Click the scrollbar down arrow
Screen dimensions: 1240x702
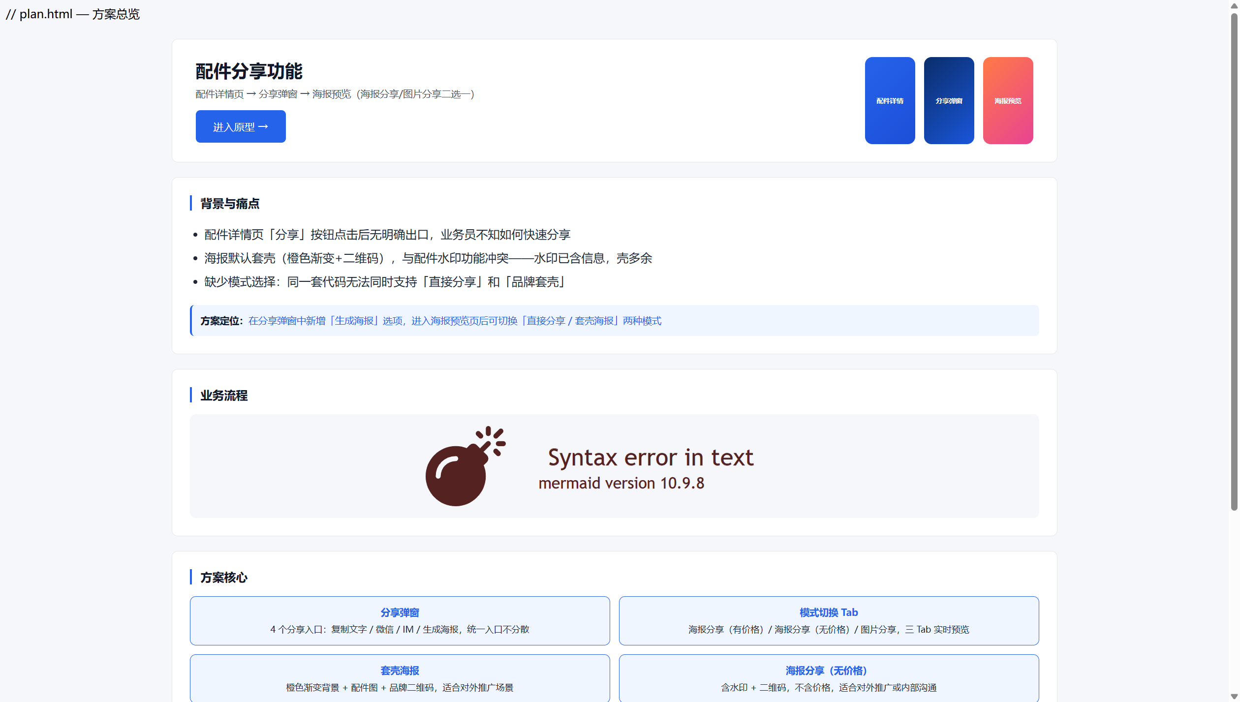1234,697
